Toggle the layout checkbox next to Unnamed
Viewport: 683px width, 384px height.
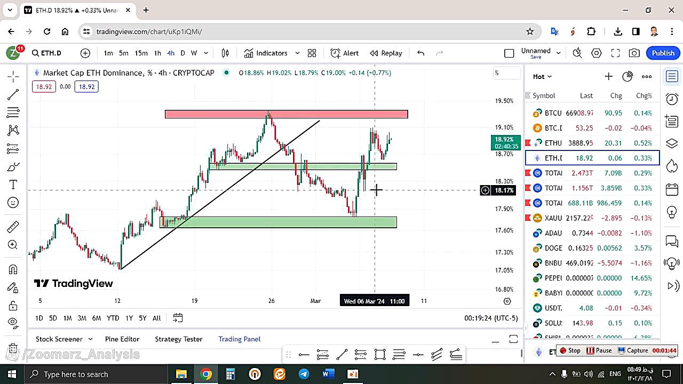tap(509, 53)
